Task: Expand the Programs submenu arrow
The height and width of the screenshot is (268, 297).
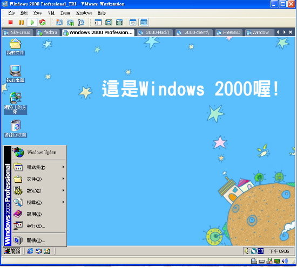Action: tap(64, 167)
